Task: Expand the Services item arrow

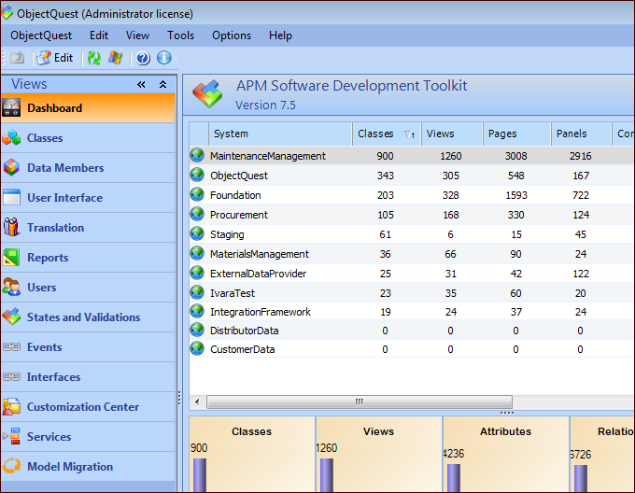Action: pos(6,436)
